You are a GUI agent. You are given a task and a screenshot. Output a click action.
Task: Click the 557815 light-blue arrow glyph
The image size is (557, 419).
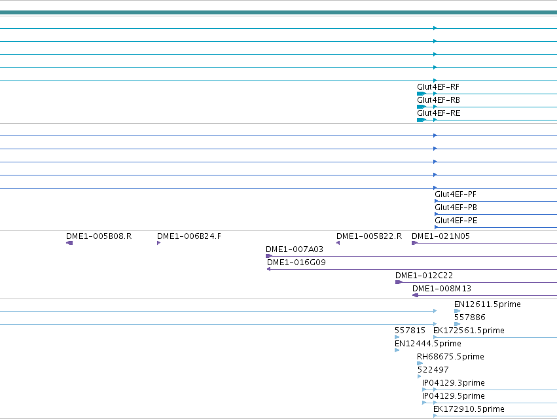(x=397, y=337)
